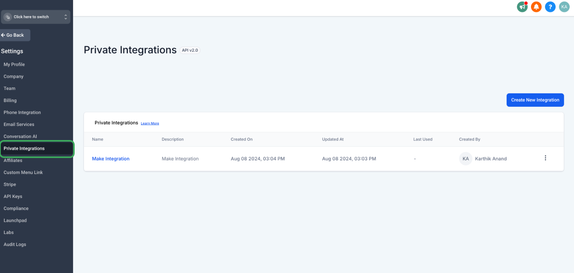Open the orange notifications bell
The width and height of the screenshot is (574, 273).
point(536,7)
